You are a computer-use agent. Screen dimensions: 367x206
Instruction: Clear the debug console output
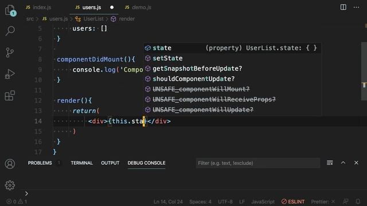pos(330,163)
